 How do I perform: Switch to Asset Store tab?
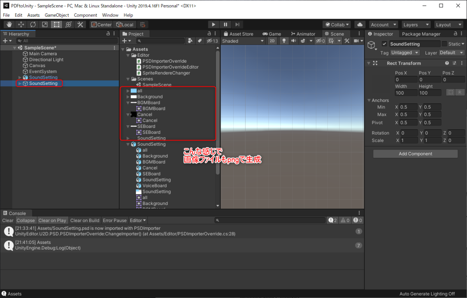click(x=238, y=34)
